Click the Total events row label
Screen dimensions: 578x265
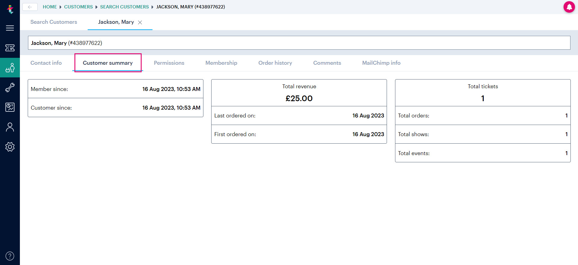414,153
